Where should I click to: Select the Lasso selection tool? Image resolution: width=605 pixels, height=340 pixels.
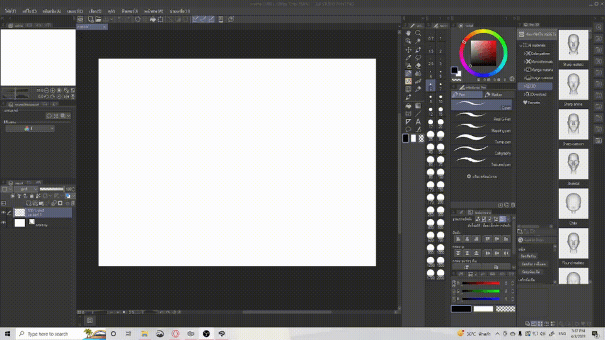(418, 57)
